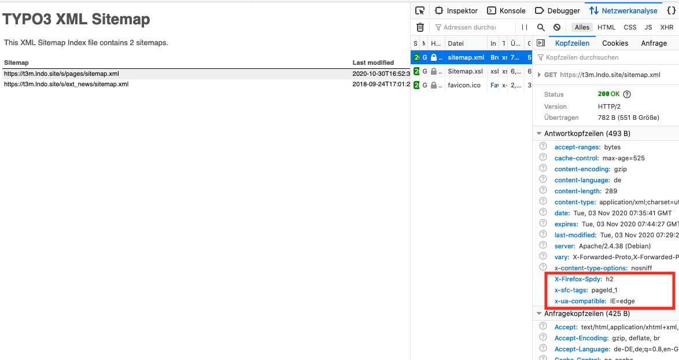Open help icon next to 200 OK
The height and width of the screenshot is (360, 679).
coord(626,94)
